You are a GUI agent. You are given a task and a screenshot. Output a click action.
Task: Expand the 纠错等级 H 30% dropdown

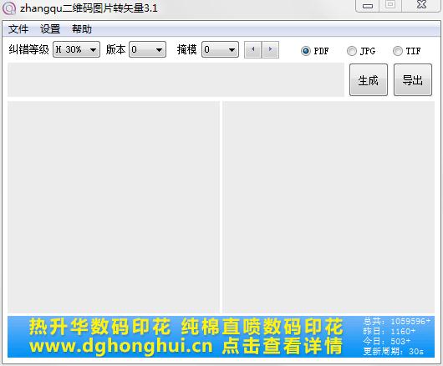pos(76,49)
